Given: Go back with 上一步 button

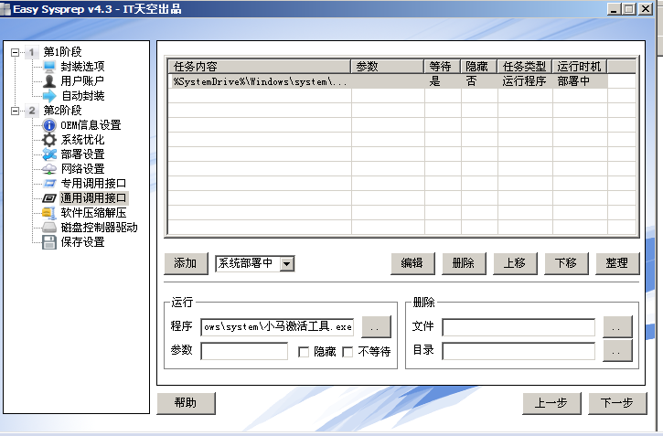Looking at the screenshot, I should pos(551,403).
